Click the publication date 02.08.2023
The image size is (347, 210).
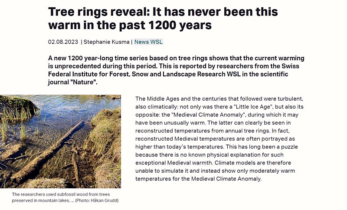pos(63,42)
